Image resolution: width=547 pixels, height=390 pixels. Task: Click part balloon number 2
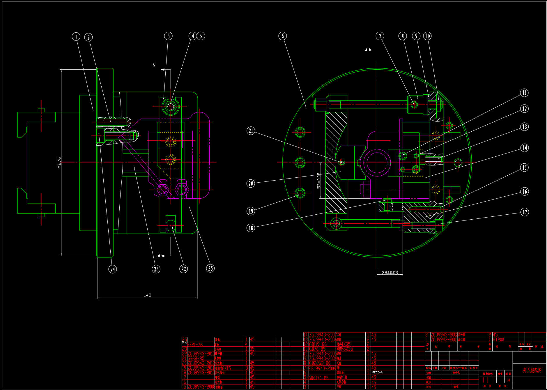[x=88, y=37]
